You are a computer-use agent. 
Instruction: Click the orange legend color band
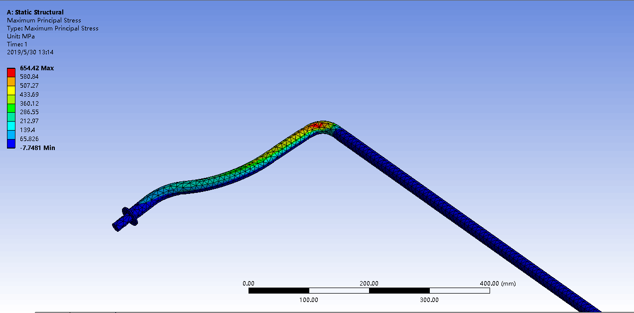click(x=11, y=81)
